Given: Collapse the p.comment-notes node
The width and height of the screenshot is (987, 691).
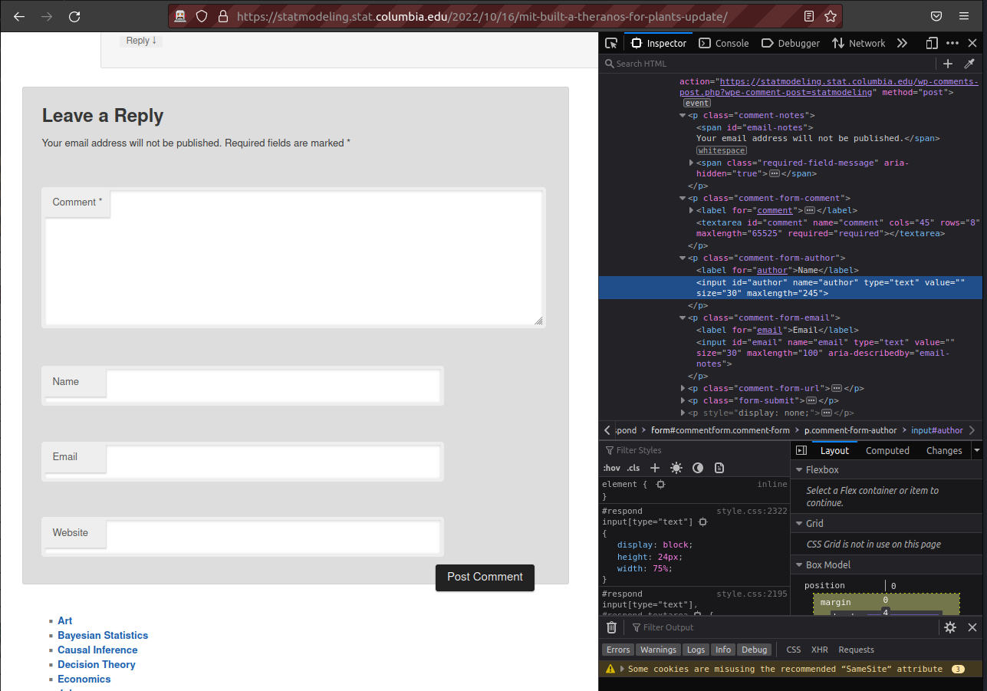Looking at the screenshot, I should 683,116.
